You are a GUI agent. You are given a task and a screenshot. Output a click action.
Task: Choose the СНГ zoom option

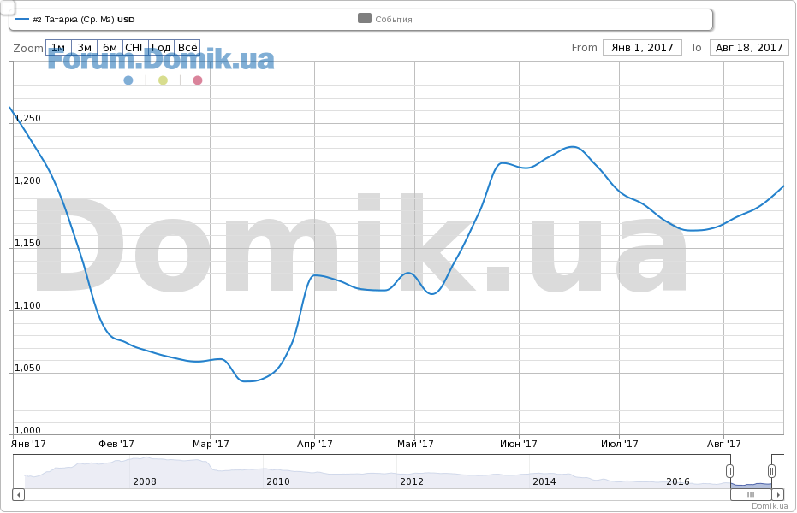tap(135, 48)
